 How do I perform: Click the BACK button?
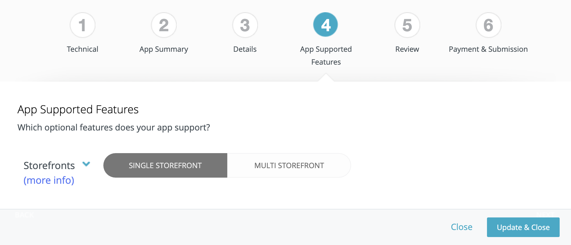point(25,215)
